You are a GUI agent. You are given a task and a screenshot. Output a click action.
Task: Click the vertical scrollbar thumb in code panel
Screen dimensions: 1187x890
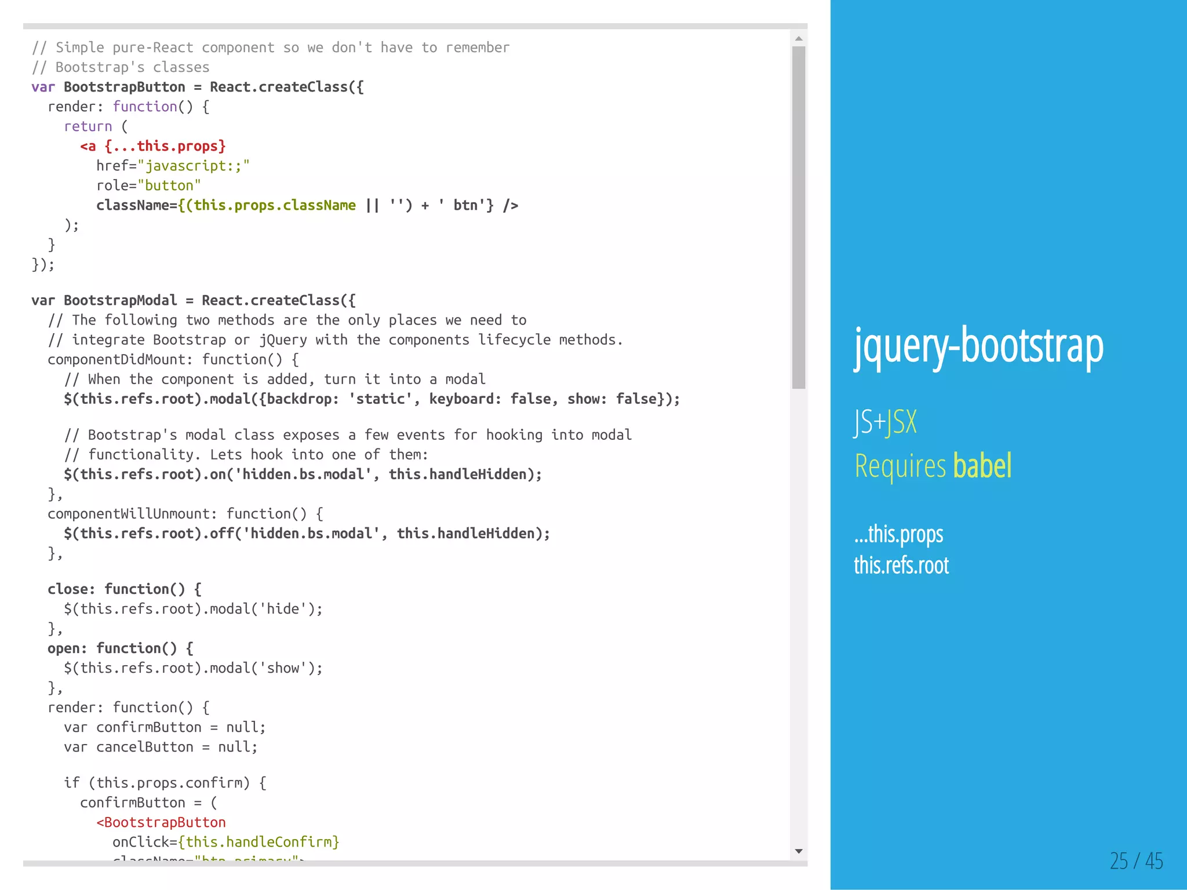pyautogui.click(x=799, y=217)
